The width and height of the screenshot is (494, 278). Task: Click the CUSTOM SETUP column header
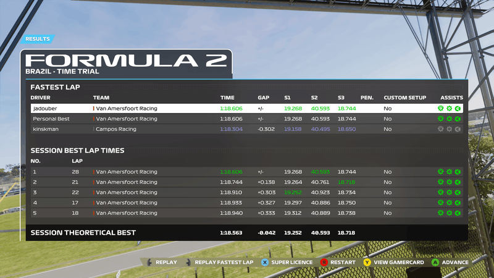pos(405,98)
